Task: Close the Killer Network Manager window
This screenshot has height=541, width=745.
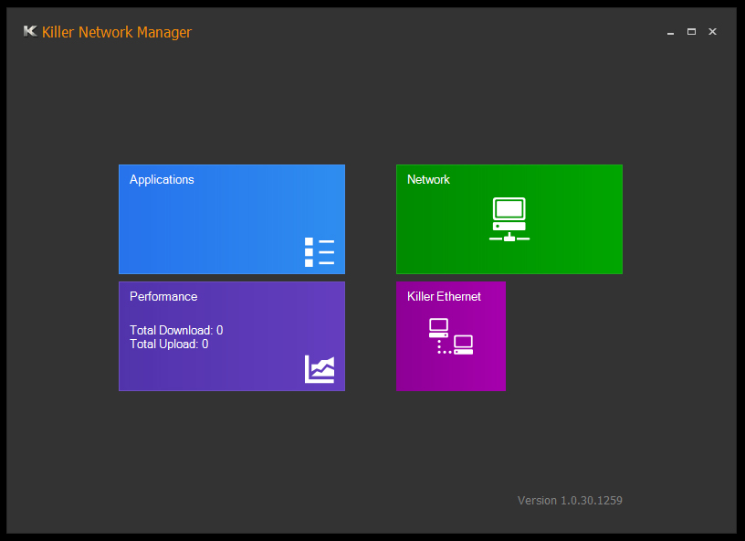Action: [x=712, y=32]
